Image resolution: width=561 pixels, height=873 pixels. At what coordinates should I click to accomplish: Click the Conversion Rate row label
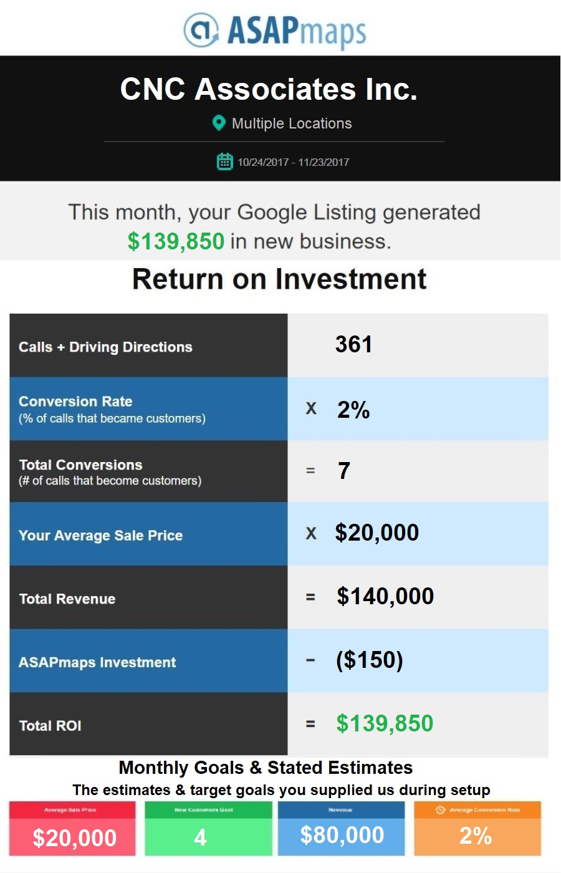75,402
